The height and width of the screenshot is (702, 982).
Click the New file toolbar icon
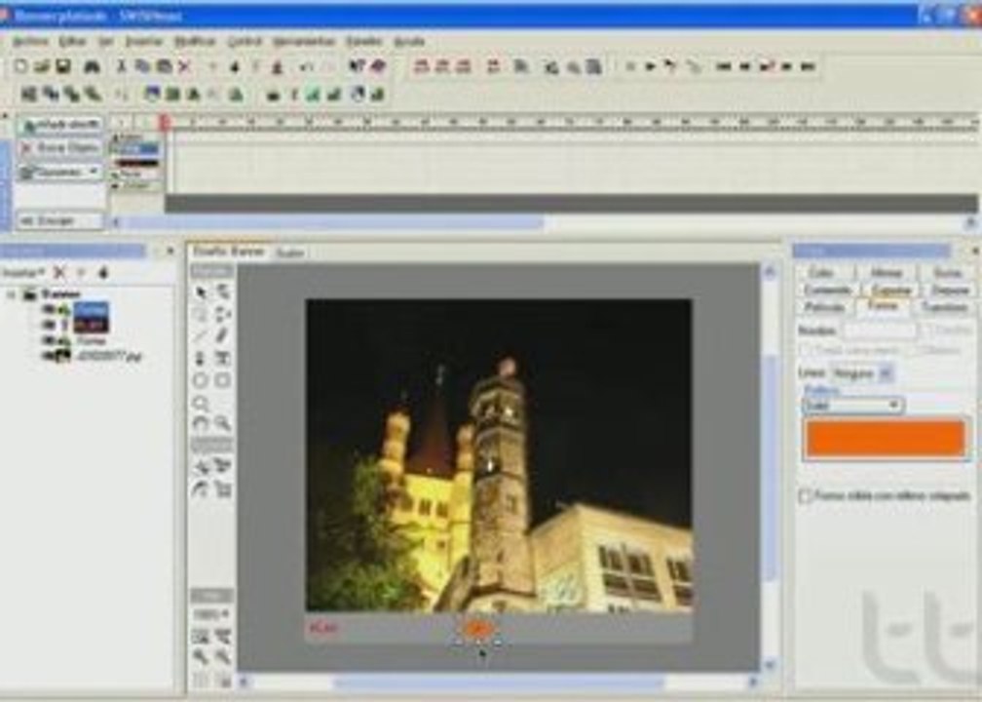coord(20,66)
